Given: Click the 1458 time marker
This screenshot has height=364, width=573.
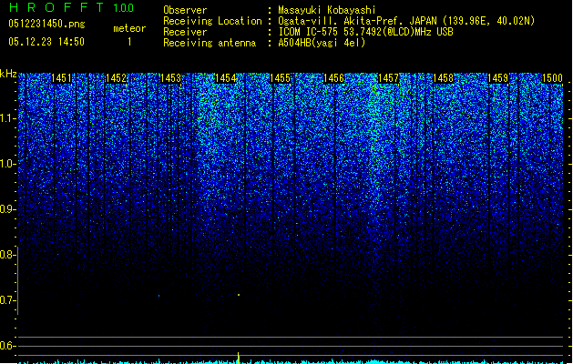Looking at the screenshot, I should click(444, 78).
